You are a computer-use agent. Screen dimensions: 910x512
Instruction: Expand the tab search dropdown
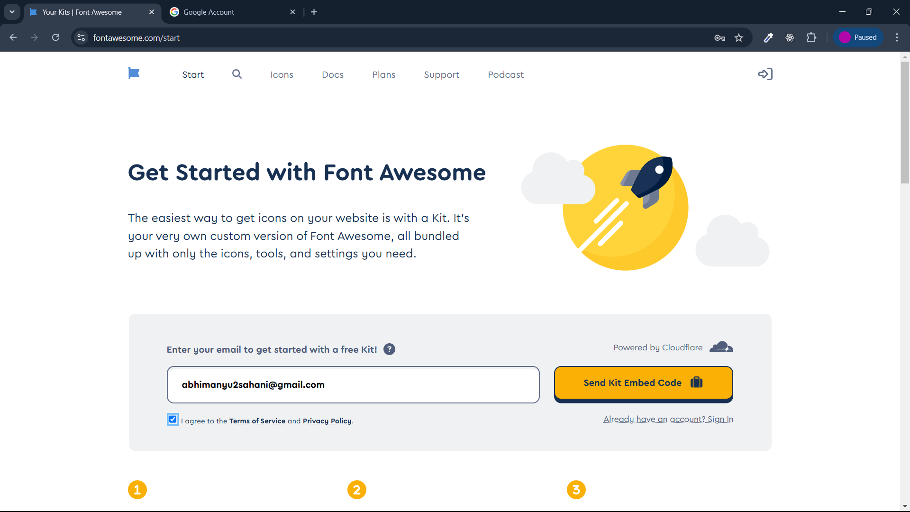coord(12,12)
